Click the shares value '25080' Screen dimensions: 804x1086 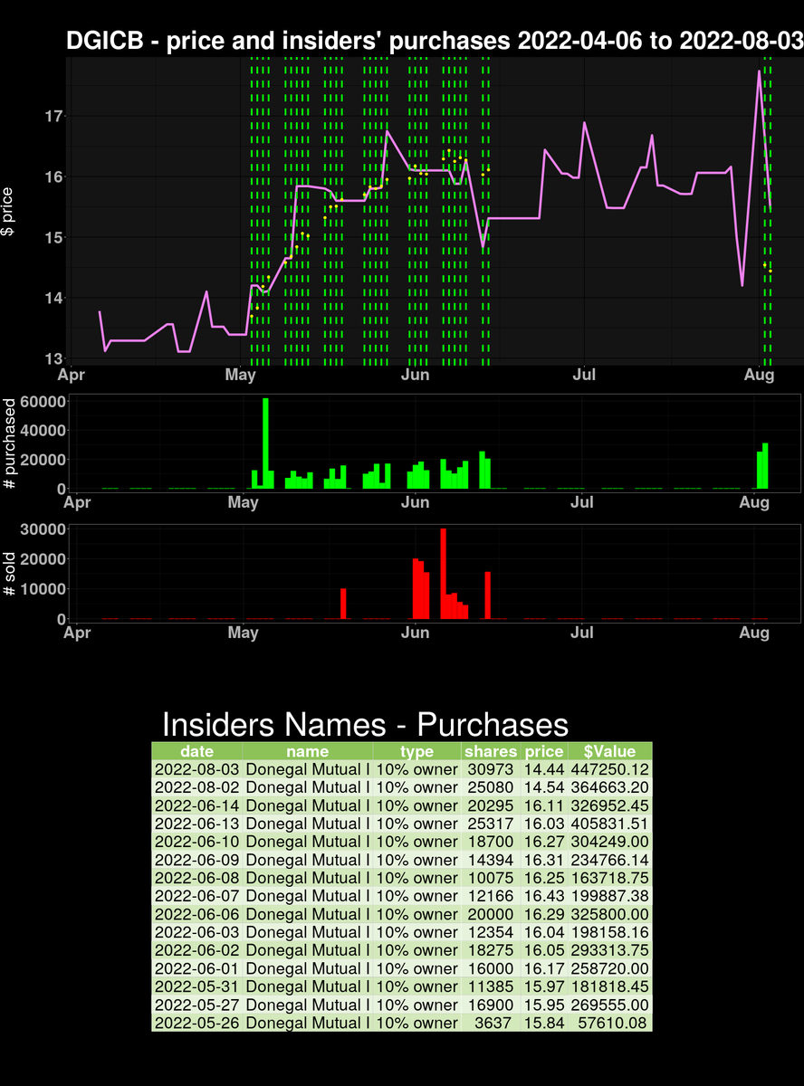491,787
